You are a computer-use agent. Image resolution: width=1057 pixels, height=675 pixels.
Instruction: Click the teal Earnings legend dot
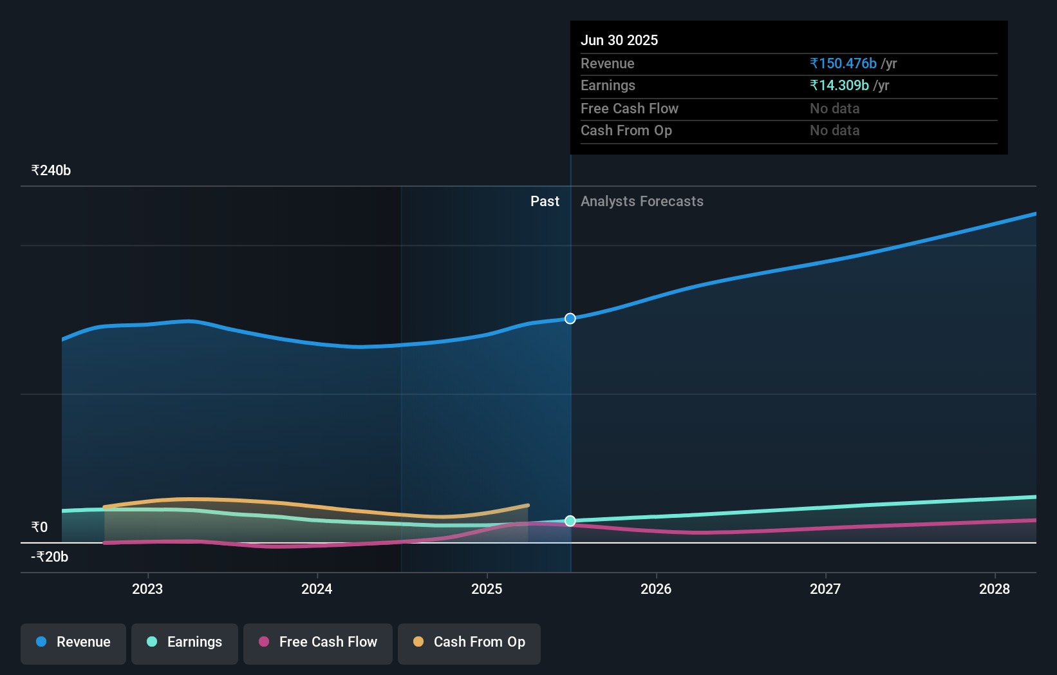coord(152,642)
